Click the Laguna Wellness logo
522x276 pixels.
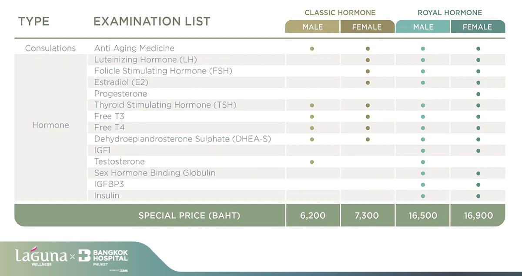click(41, 256)
